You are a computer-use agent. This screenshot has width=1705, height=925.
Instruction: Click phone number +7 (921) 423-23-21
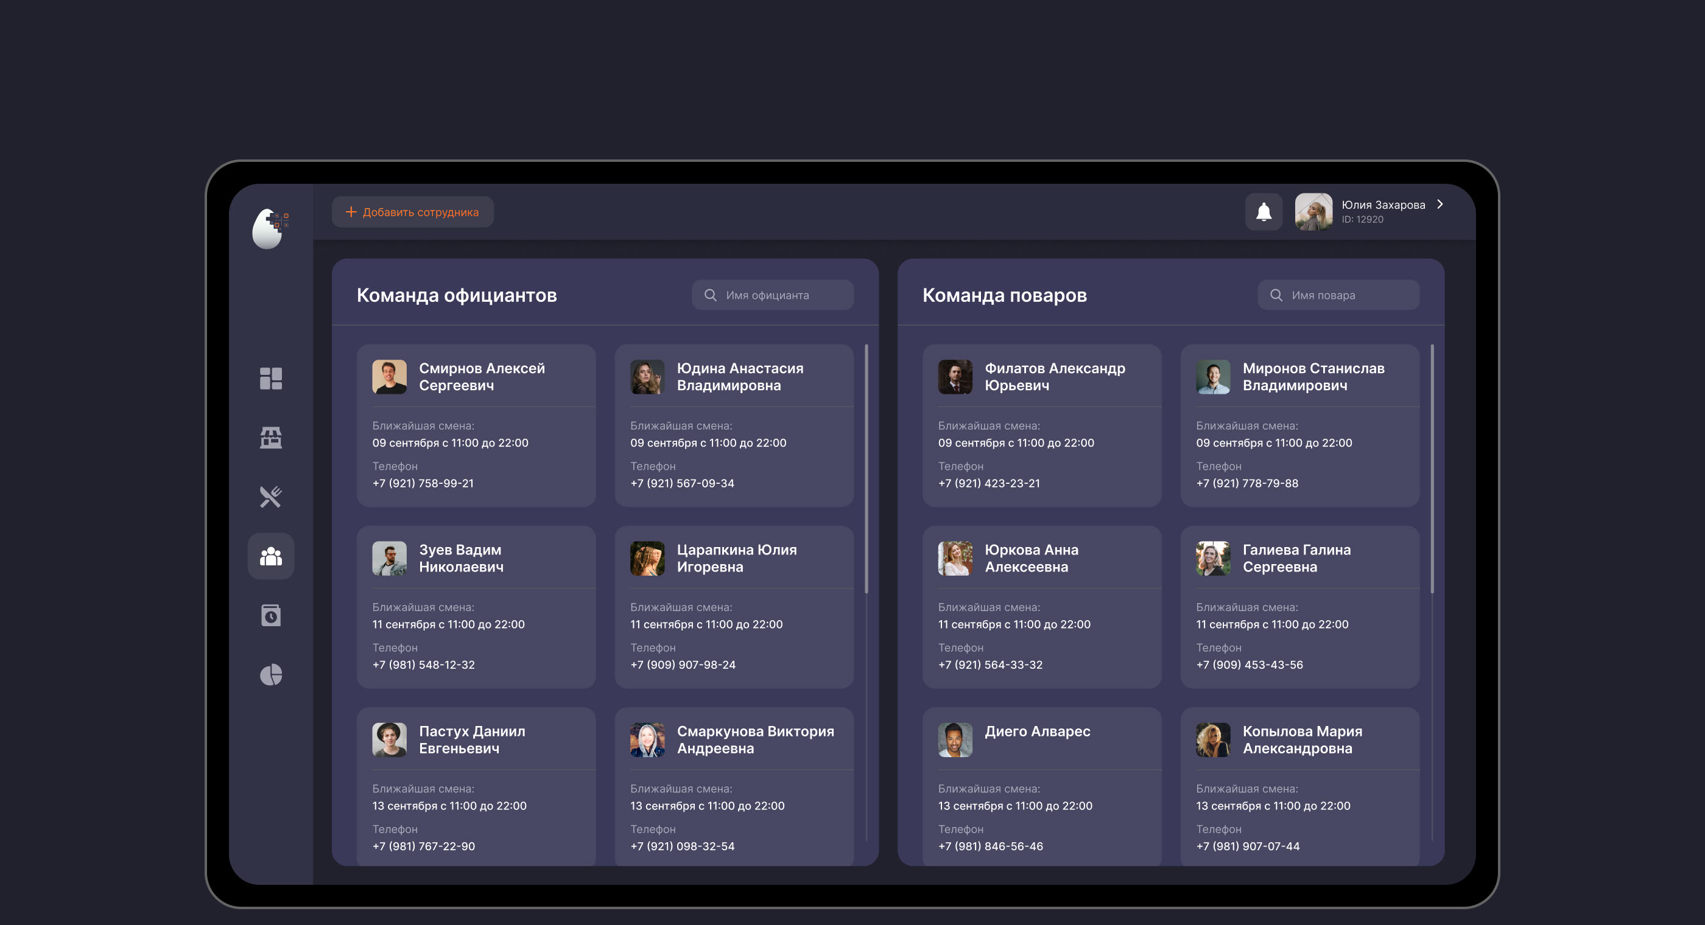click(x=989, y=484)
